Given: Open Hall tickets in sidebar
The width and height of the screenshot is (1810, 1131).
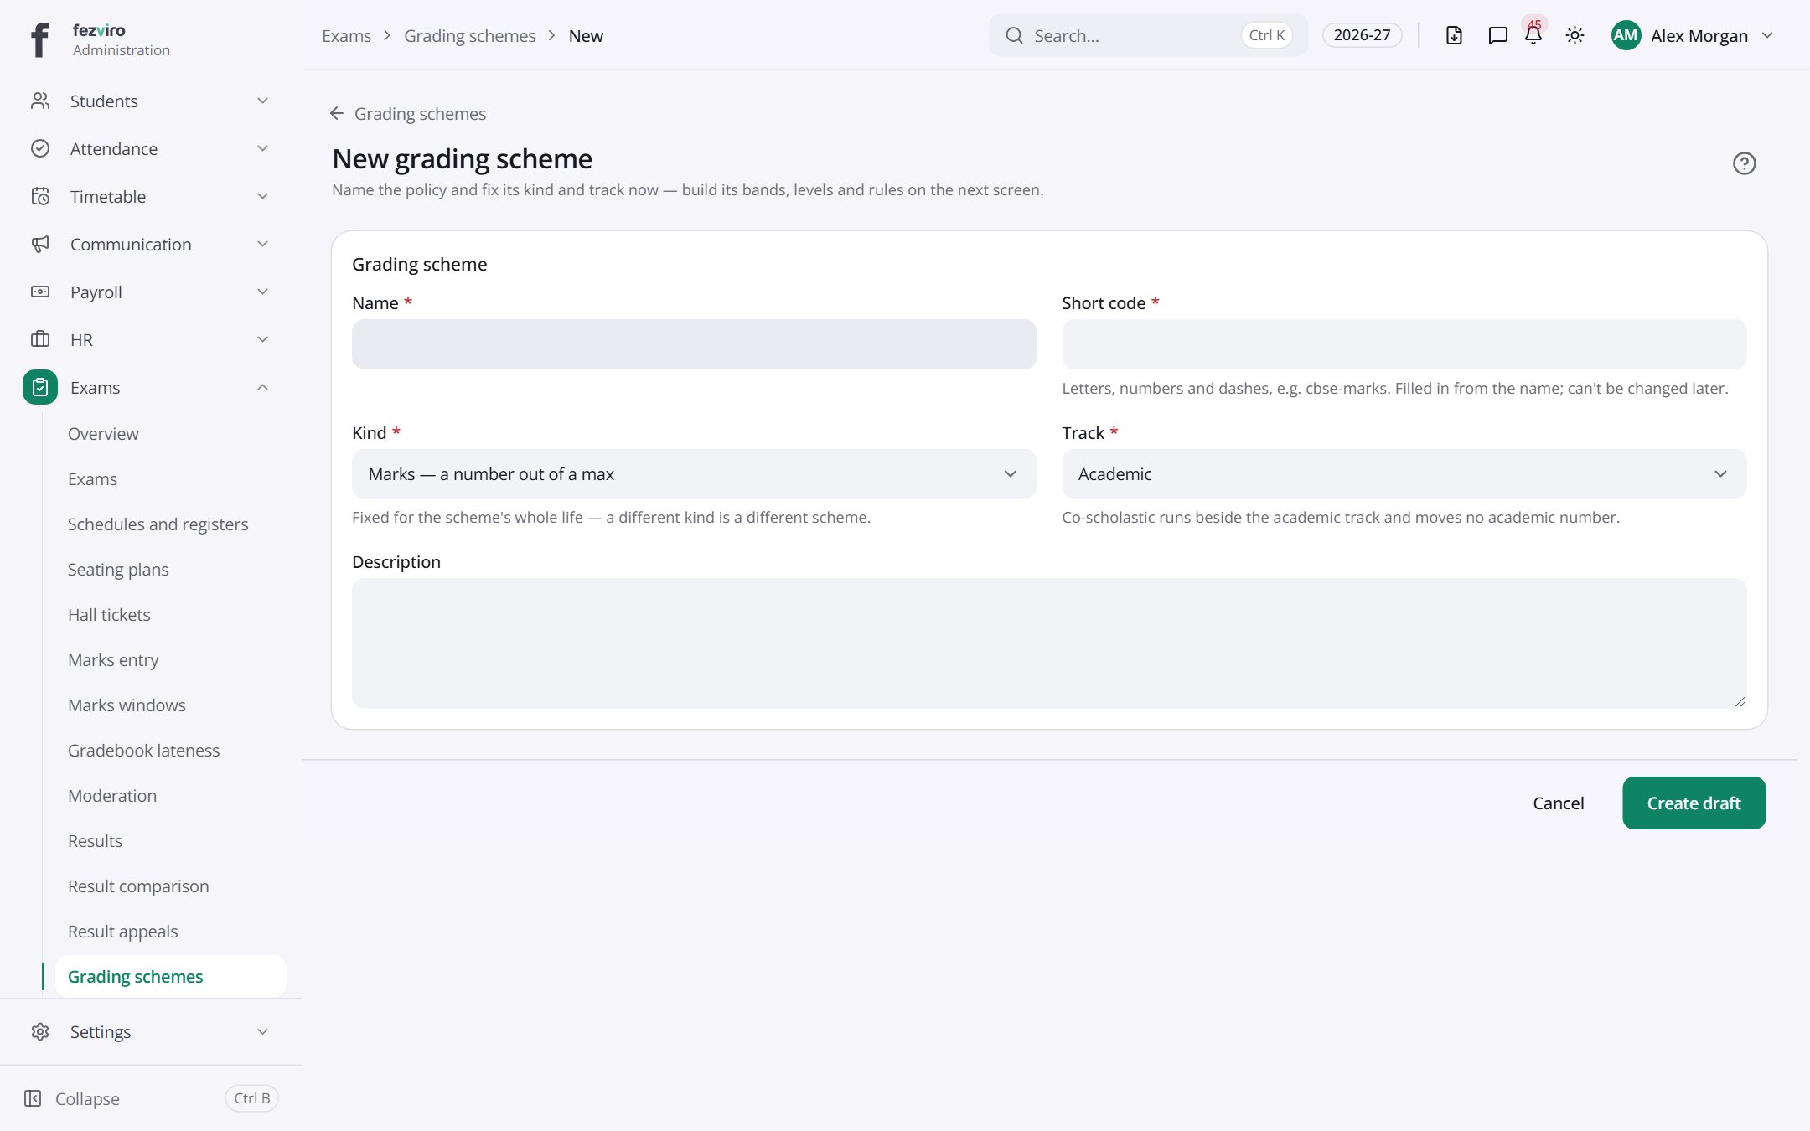Looking at the screenshot, I should (109, 615).
